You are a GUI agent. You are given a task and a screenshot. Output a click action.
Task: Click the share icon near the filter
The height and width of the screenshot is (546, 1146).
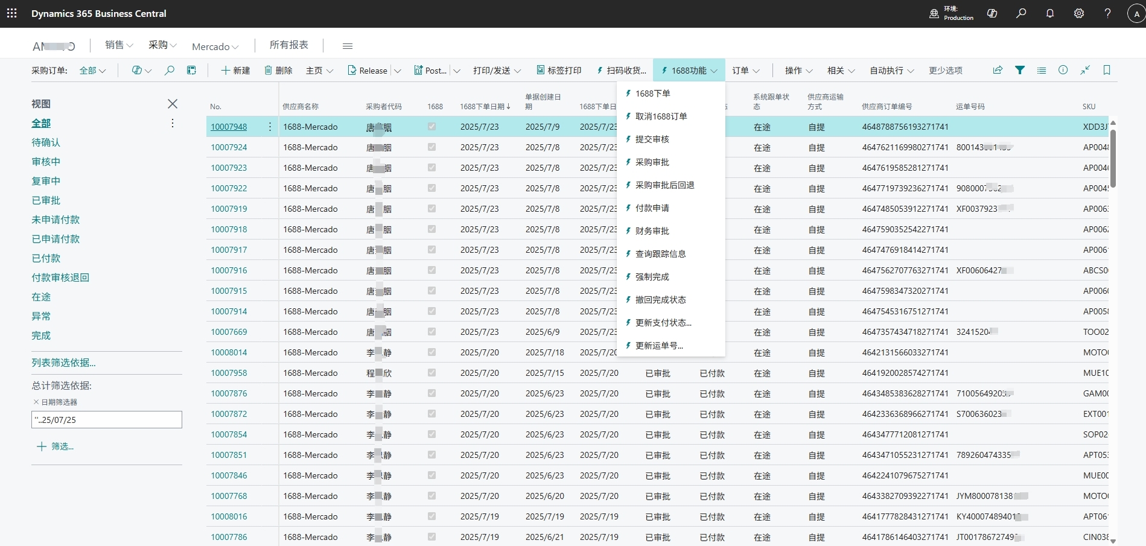click(997, 70)
